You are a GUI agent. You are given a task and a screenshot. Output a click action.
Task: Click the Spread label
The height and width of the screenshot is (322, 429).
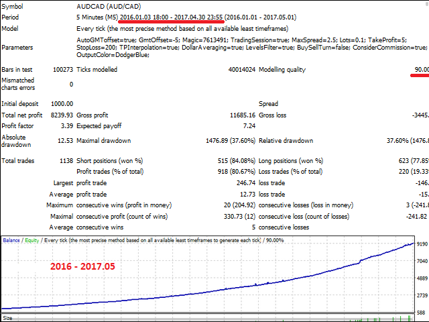pyautogui.click(x=268, y=104)
